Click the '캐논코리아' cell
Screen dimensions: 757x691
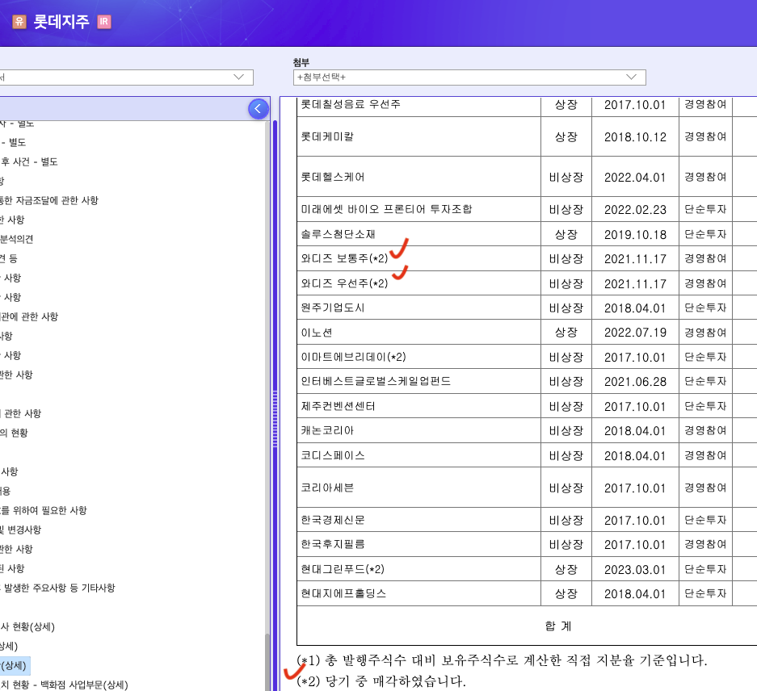click(418, 430)
